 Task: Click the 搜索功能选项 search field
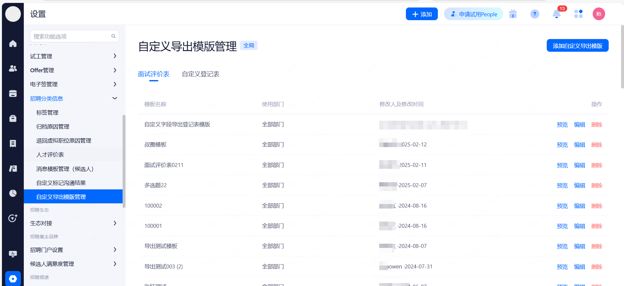(70, 36)
